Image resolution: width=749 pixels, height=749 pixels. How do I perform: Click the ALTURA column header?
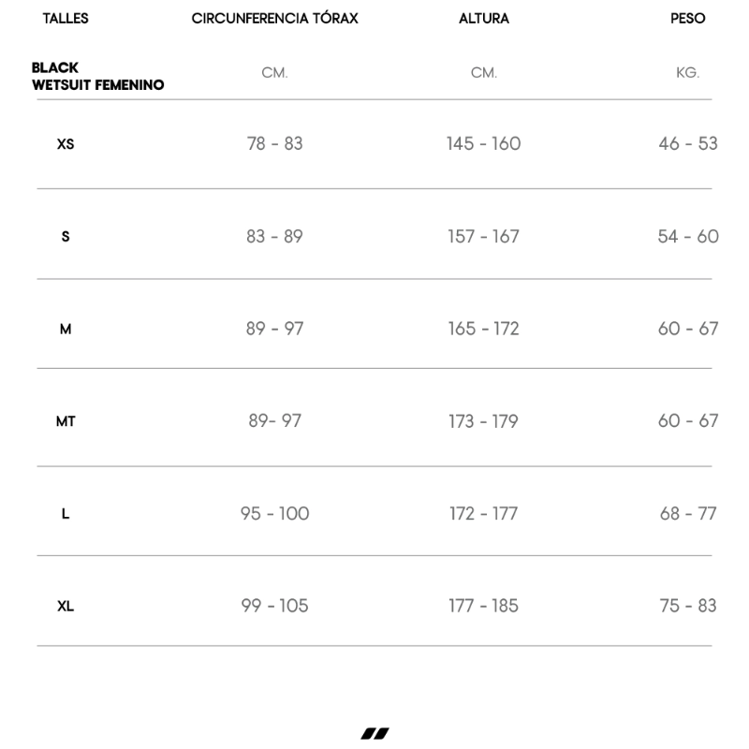coord(484,19)
